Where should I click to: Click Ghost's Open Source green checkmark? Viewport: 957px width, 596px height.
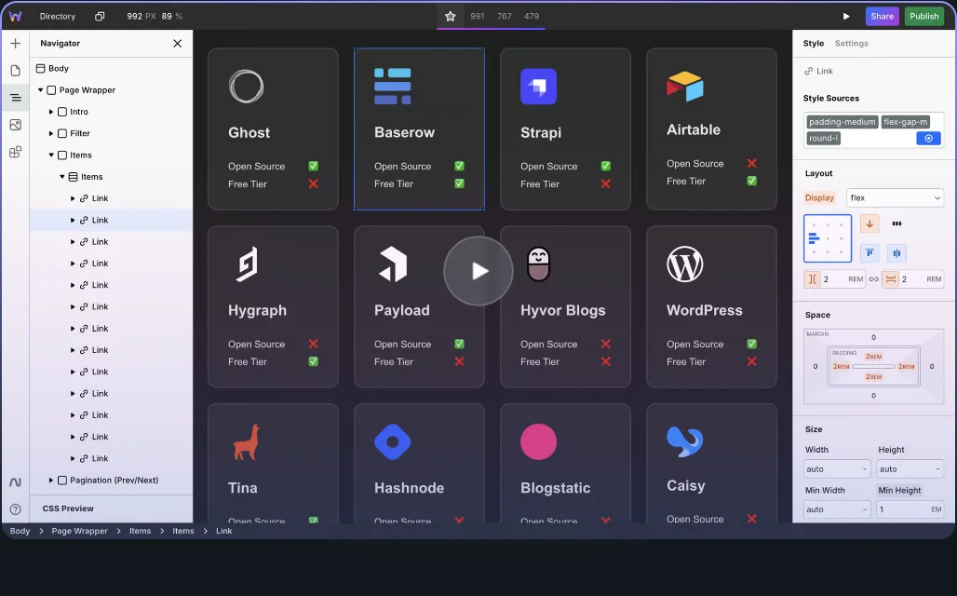[x=313, y=166]
